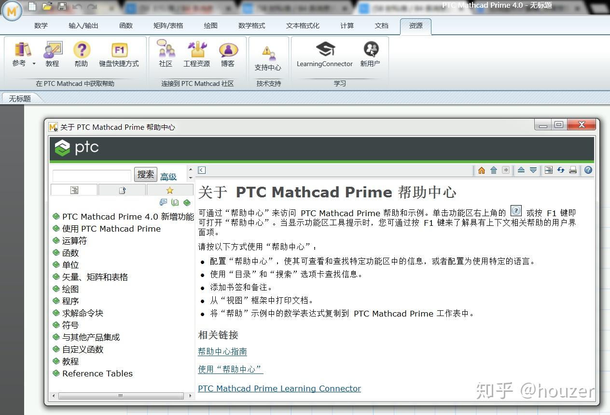Image resolution: width=610 pixels, height=415 pixels.
Task: Open PTC Mathcad Prime Learning Connector link
Action: pos(279,388)
